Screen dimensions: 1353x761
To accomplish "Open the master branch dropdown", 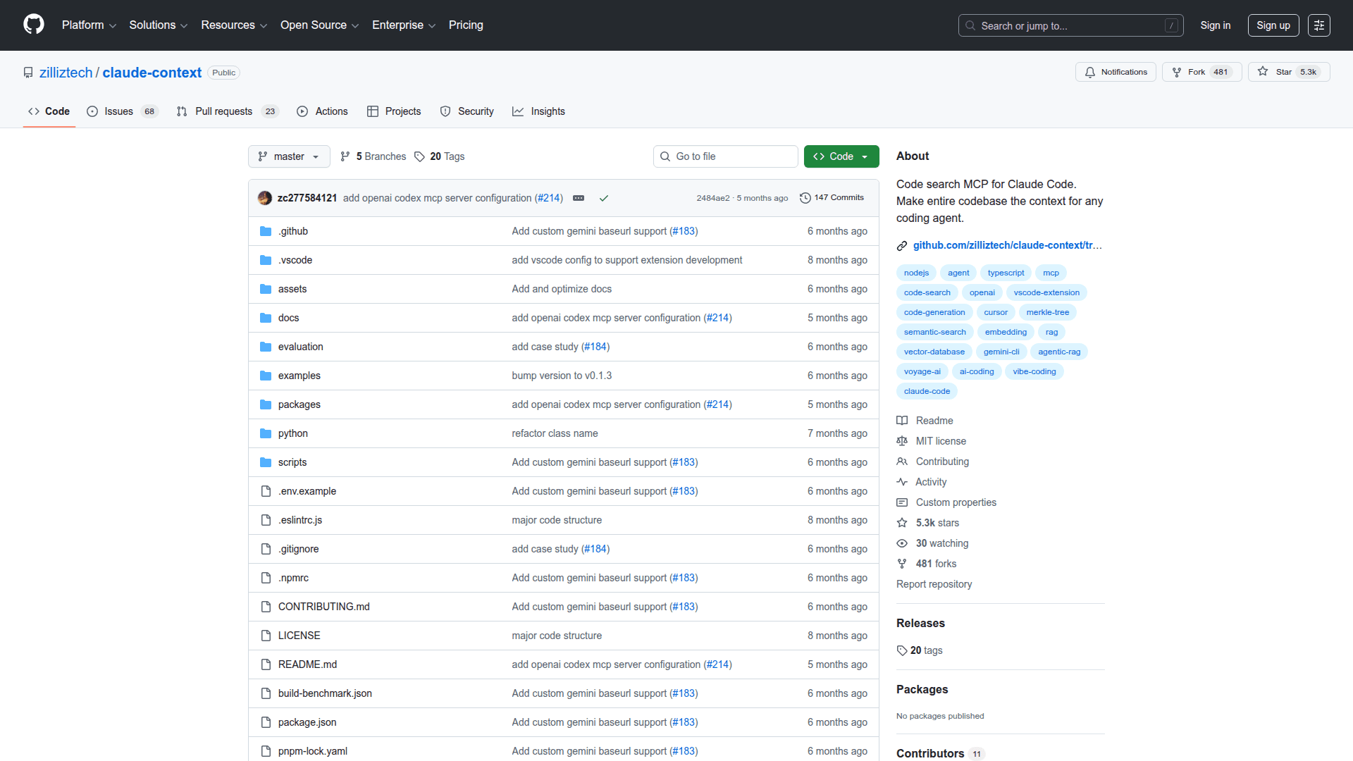I will (289, 156).
